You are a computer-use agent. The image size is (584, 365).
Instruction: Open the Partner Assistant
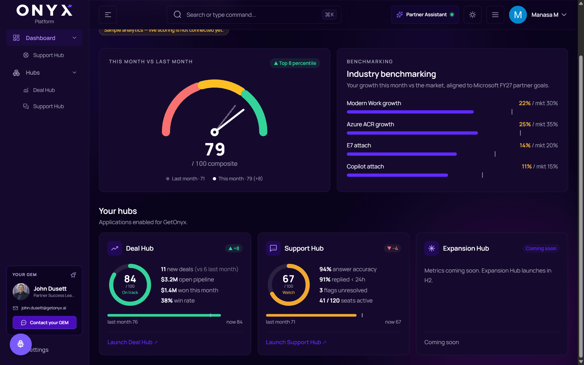click(x=425, y=15)
